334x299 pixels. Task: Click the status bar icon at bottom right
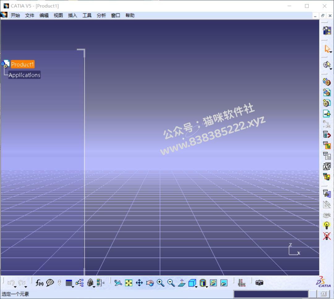click(x=323, y=294)
